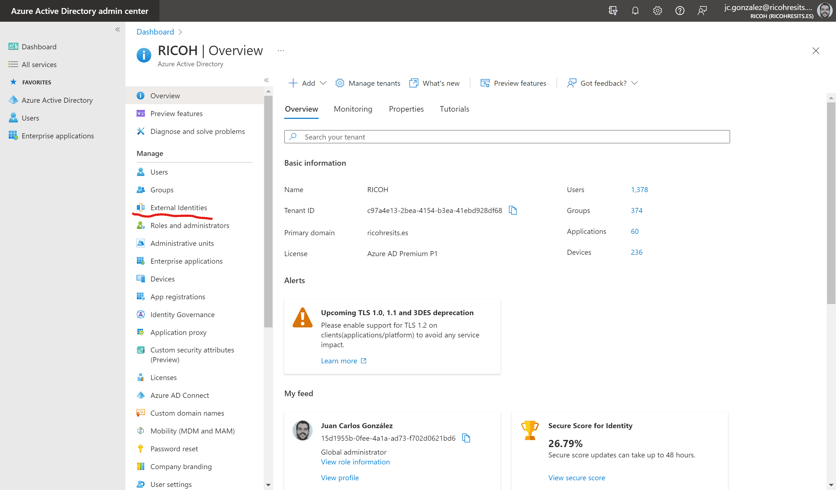Open the feedback icon in top bar

(702, 11)
